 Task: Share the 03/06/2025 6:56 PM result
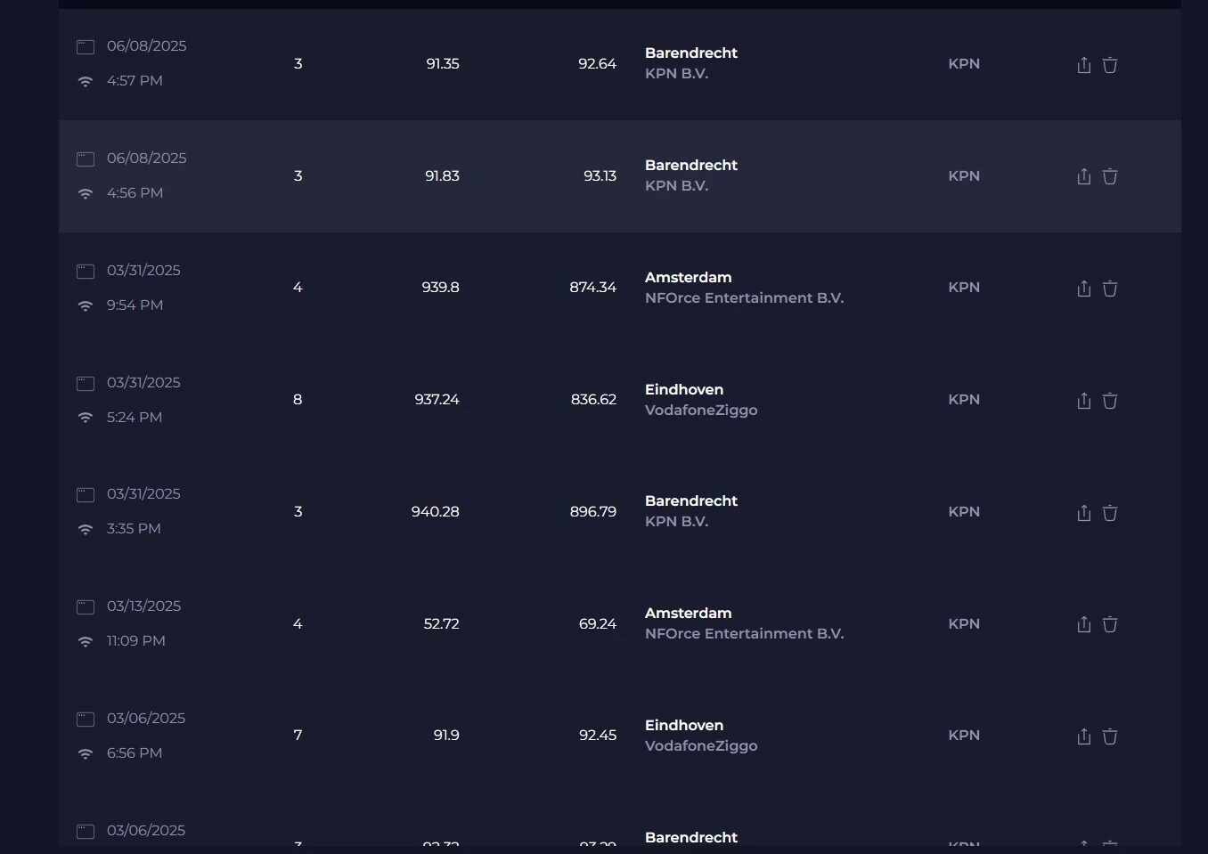pos(1083,736)
